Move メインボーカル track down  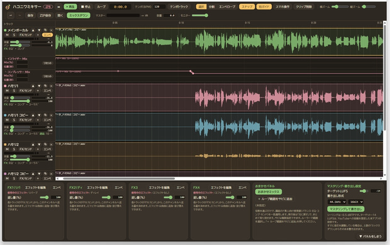[39, 30]
